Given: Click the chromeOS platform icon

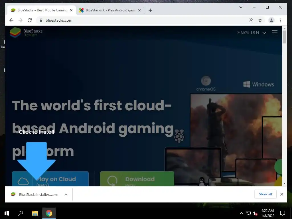Looking at the screenshot, I should pyautogui.click(x=206, y=83).
